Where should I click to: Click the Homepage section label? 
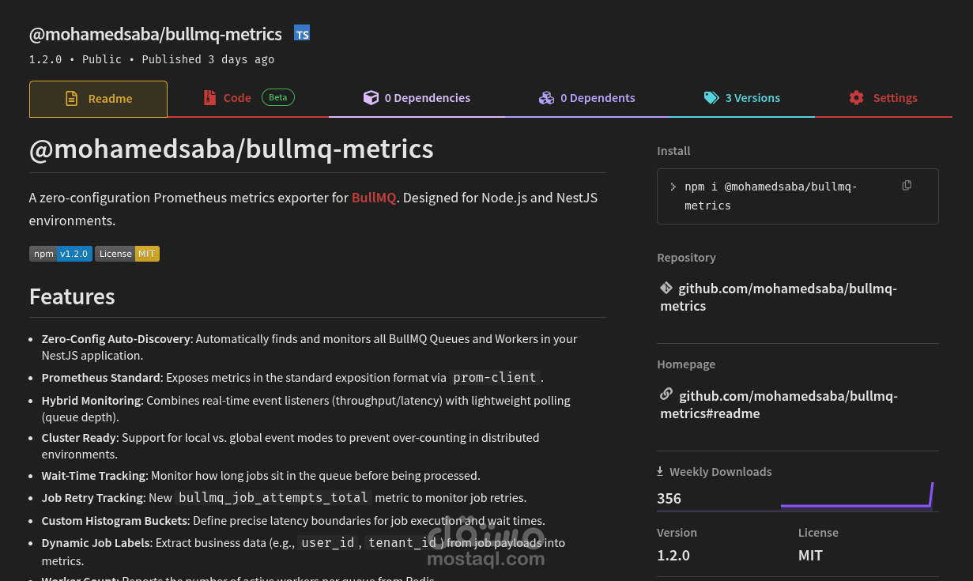pos(686,364)
